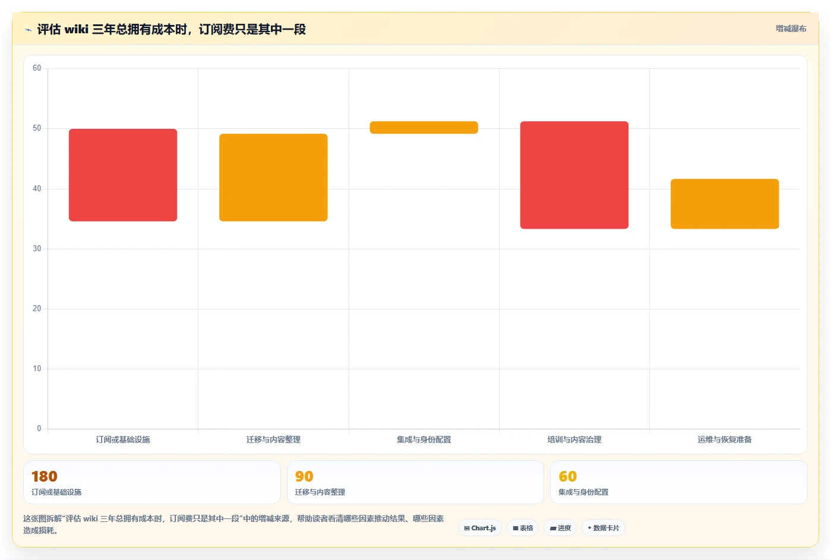Click the y-axis value 30

pos(37,249)
